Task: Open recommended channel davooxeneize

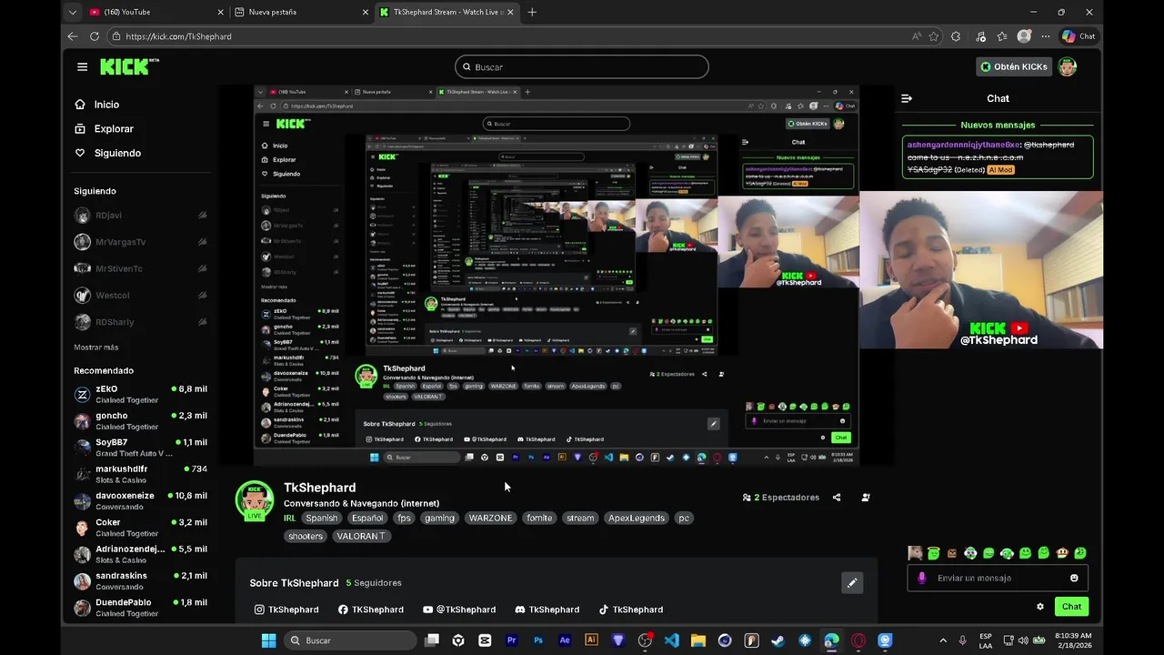Action: point(141,500)
